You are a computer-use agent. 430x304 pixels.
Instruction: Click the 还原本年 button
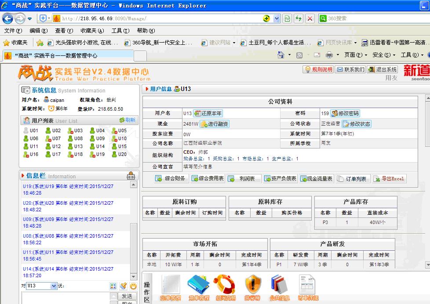[x=208, y=113]
